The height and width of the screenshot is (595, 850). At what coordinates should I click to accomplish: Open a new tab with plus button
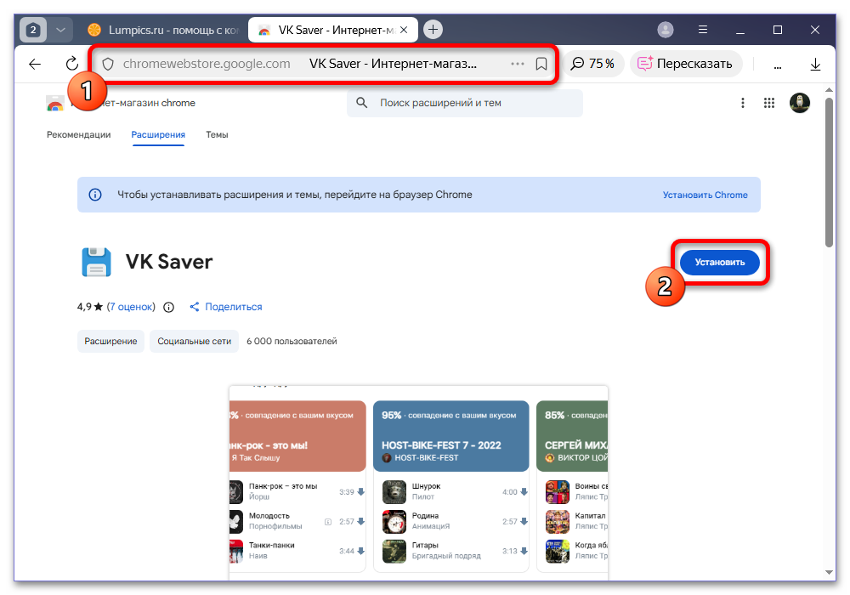click(433, 30)
